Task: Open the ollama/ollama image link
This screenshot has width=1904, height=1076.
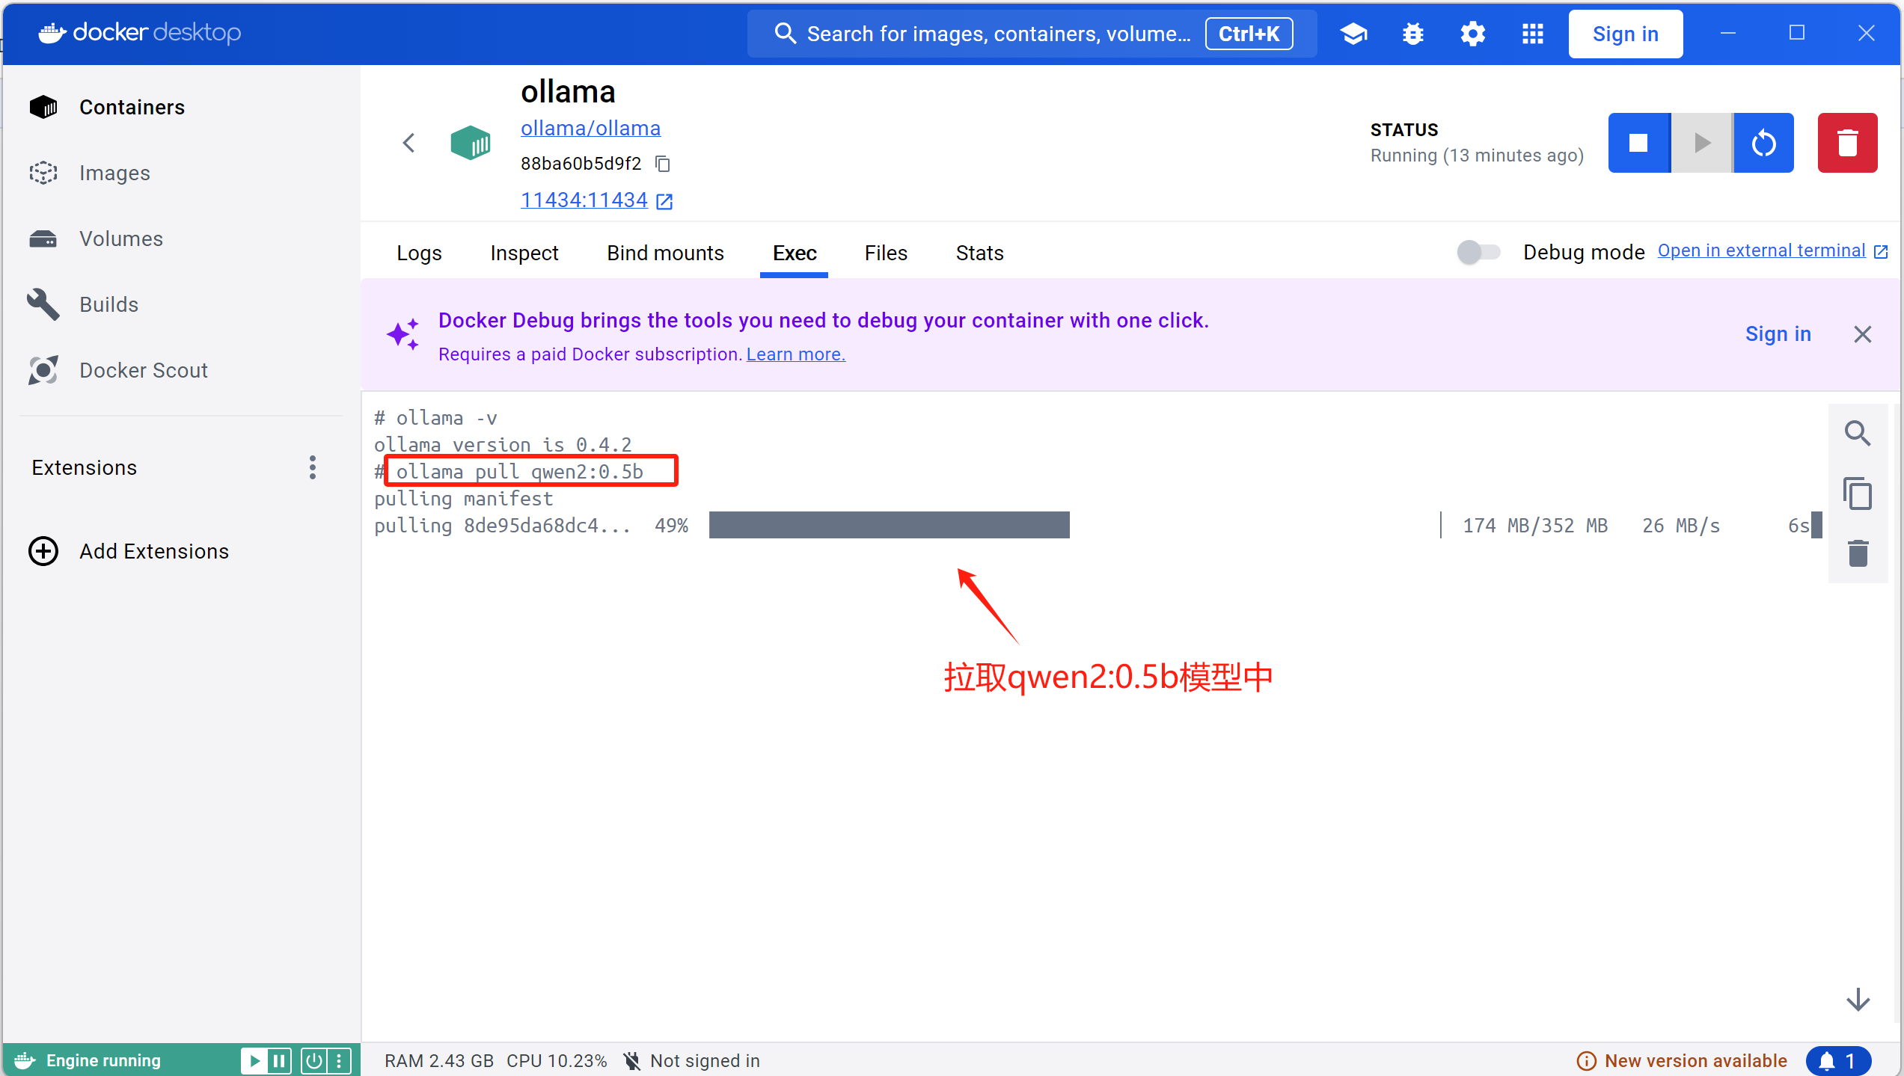Action: click(590, 129)
